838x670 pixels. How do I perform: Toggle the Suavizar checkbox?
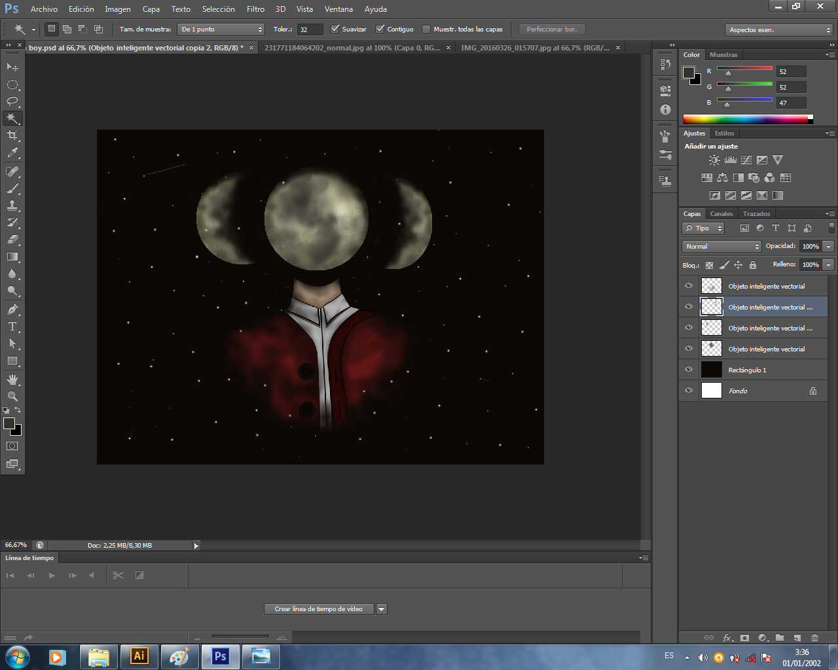(x=335, y=29)
